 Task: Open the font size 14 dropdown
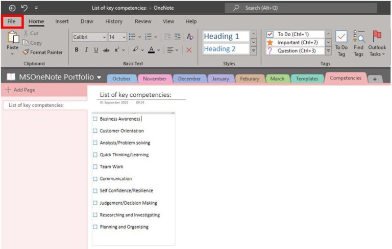(124, 37)
